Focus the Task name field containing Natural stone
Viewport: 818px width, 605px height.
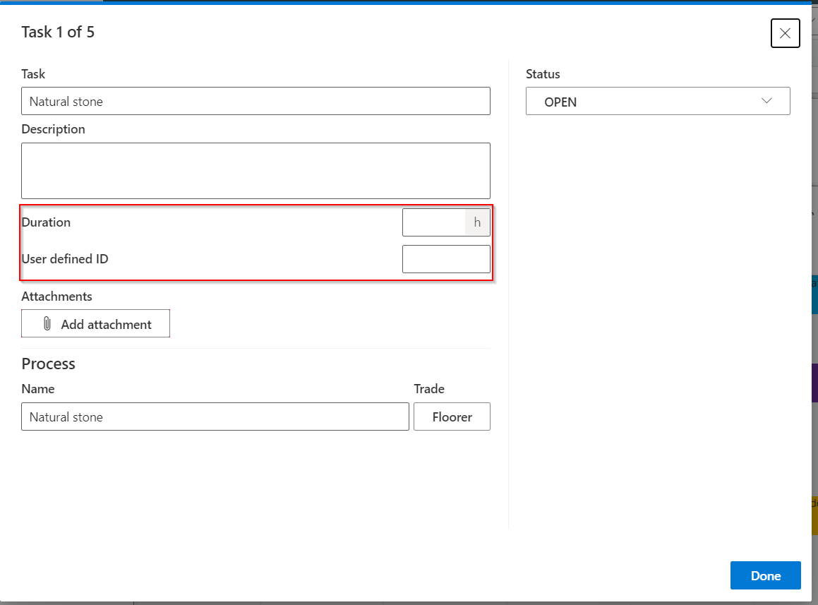pos(255,101)
